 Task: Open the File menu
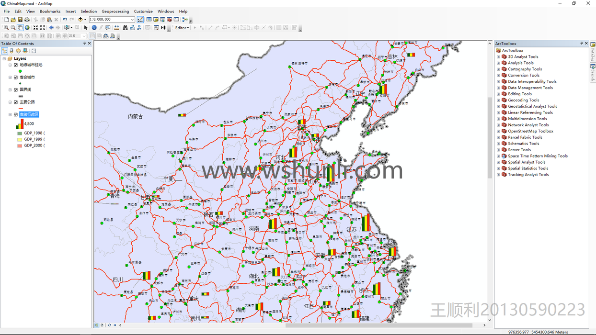click(x=7, y=11)
